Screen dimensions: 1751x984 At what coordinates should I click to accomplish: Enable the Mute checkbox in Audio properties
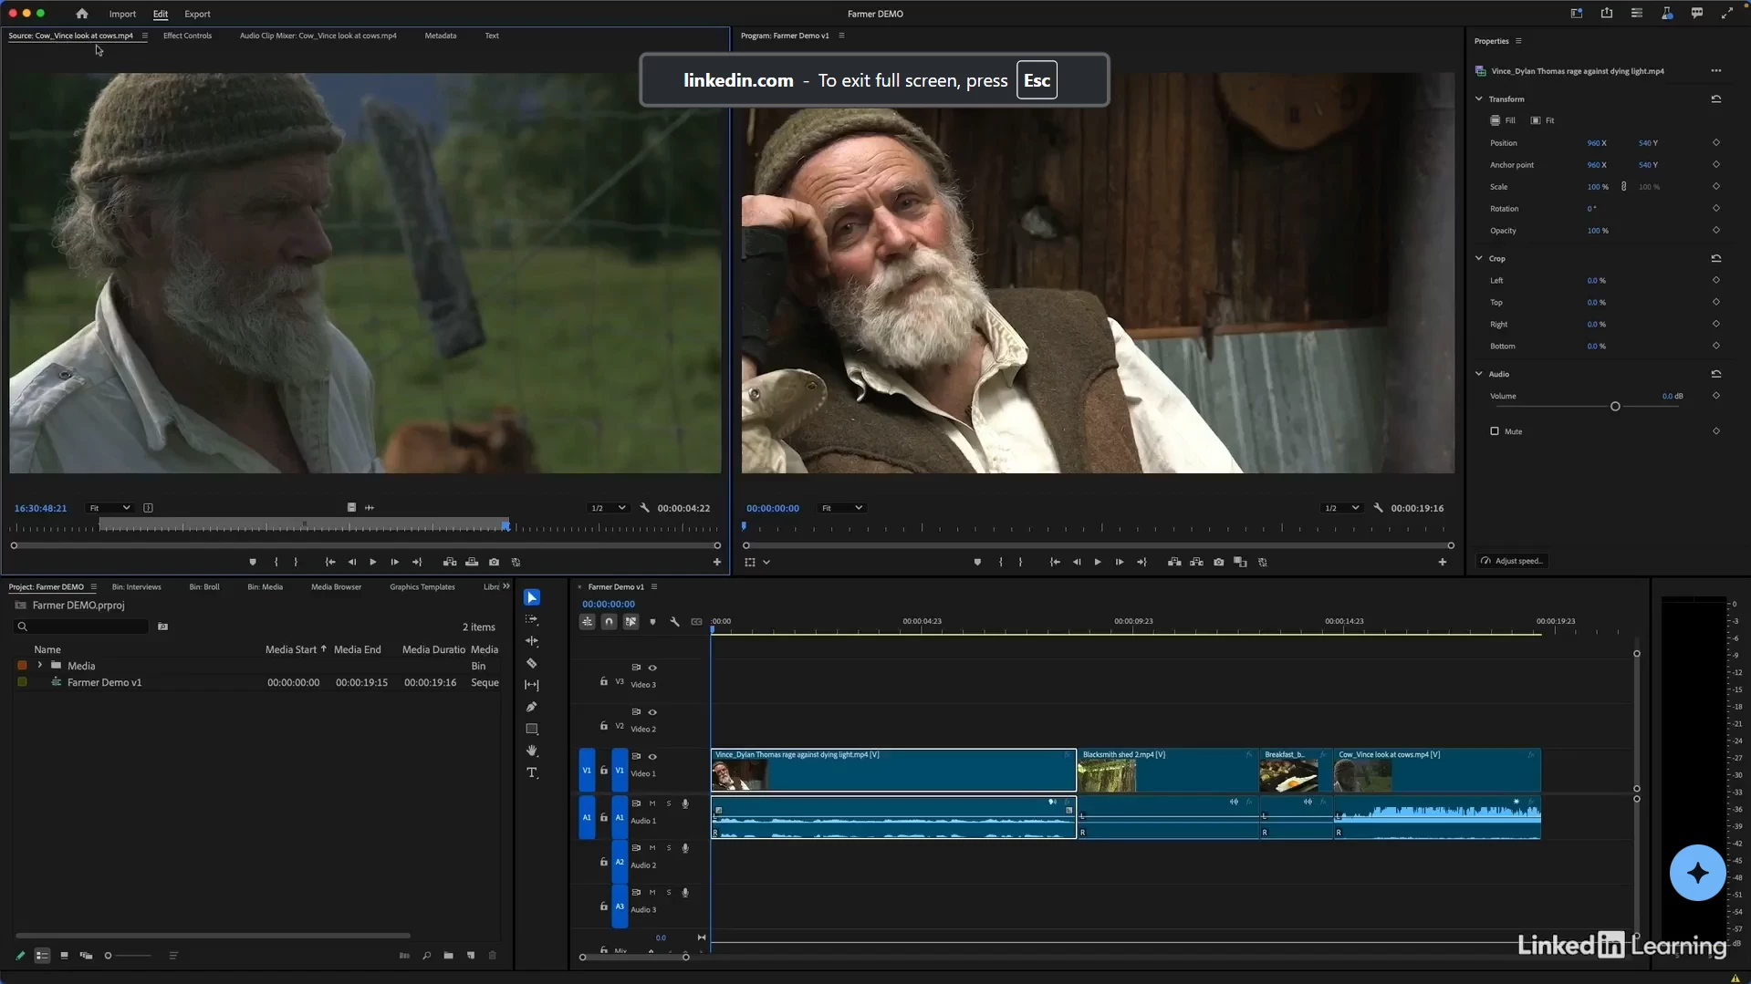(x=1495, y=431)
